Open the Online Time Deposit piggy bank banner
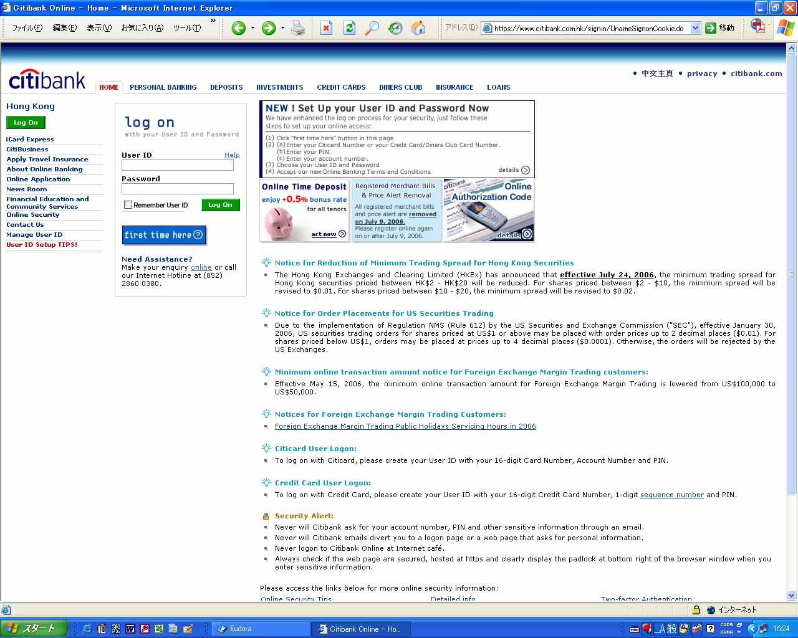This screenshot has width=798, height=638. click(304, 211)
